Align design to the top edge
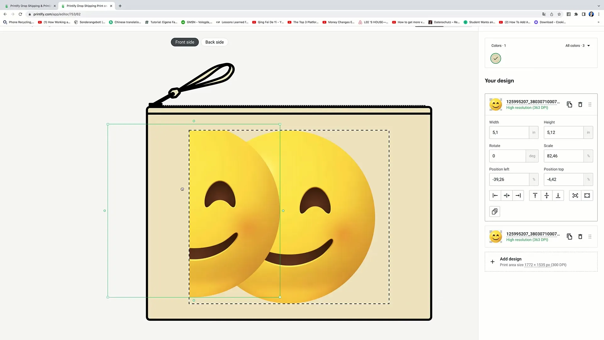The image size is (604, 340). pos(535,195)
